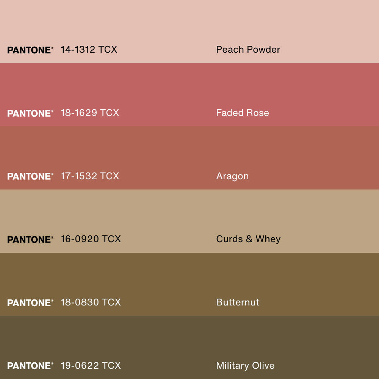
Task: Select the Pantone logo beside 17-1532 TCX
Action: [x=30, y=176]
